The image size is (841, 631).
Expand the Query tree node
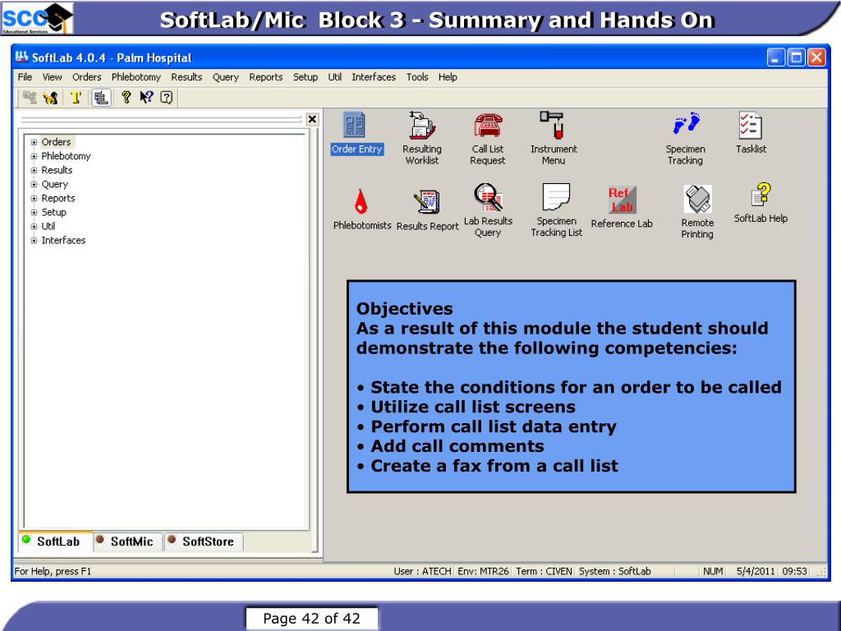click(34, 184)
